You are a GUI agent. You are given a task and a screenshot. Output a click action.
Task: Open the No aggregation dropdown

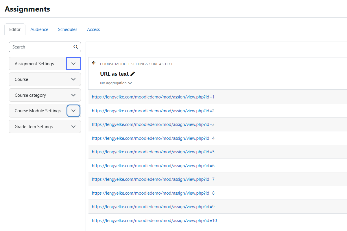[x=116, y=83]
